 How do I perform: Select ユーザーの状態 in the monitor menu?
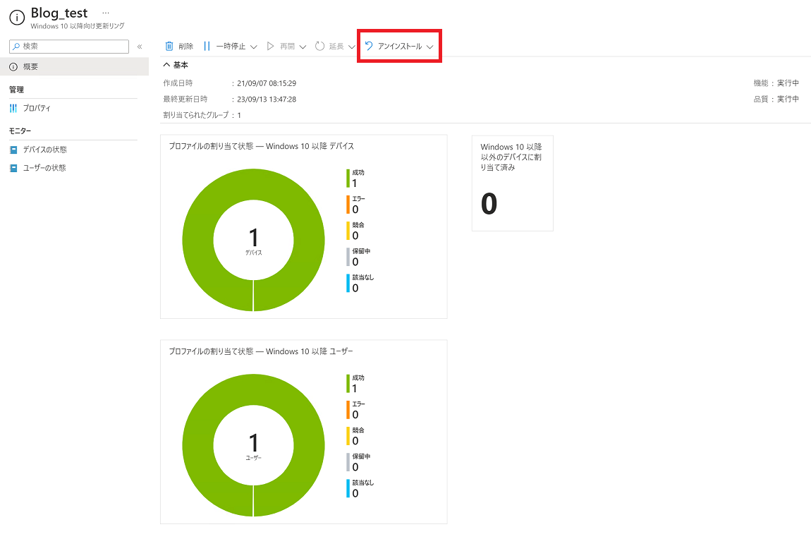click(x=44, y=168)
